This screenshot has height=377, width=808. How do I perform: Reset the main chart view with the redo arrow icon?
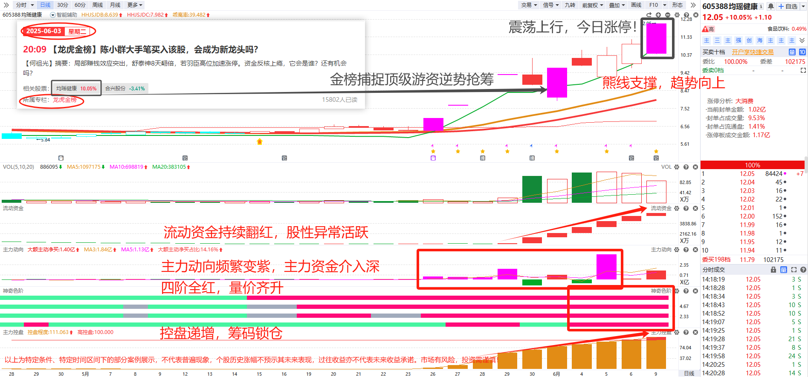[649, 15]
